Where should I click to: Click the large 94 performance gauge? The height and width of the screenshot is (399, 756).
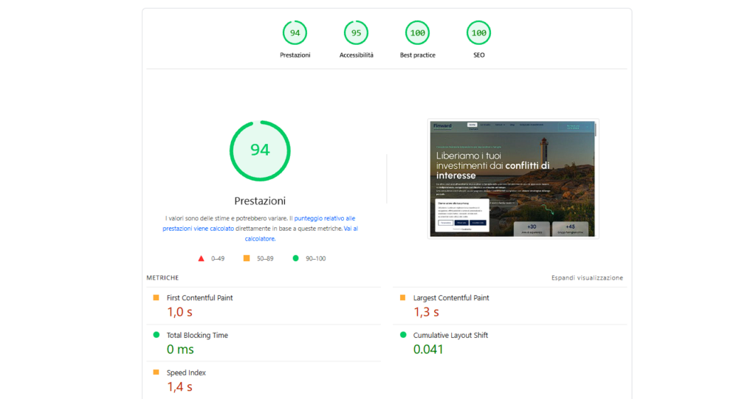coord(260,150)
